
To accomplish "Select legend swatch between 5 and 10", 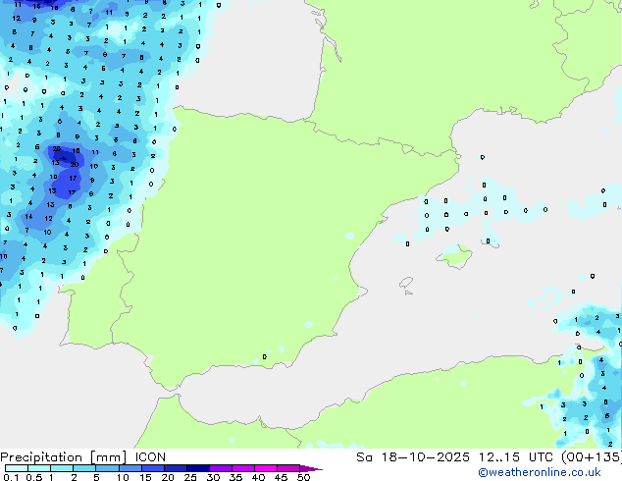I will click(107, 468).
